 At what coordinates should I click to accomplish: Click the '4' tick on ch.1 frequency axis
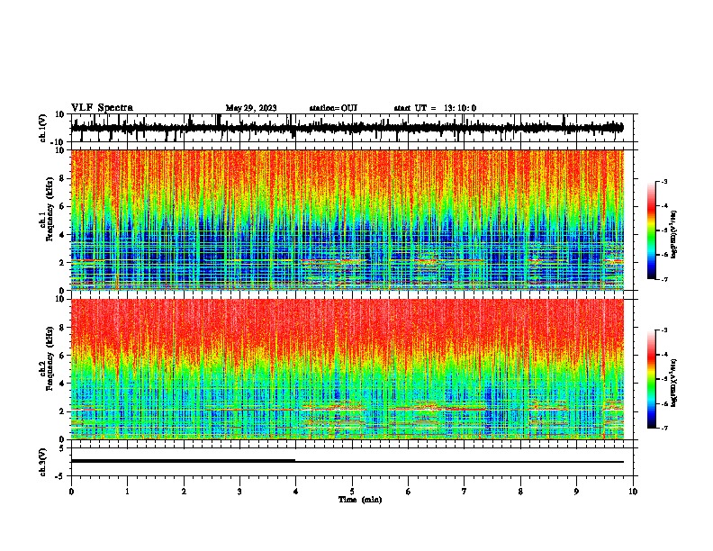coord(62,235)
